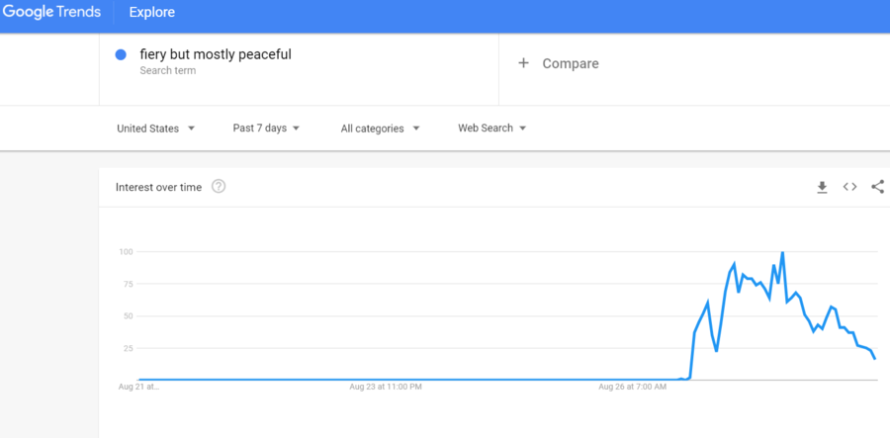This screenshot has width=890, height=438.
Task: Share the Interest over time chart
Action: pos(877,187)
